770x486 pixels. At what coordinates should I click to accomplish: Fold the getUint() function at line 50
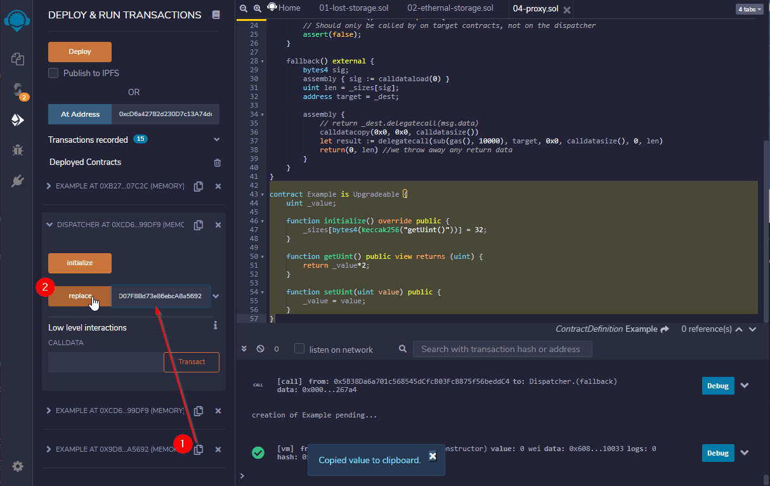[x=263, y=256]
